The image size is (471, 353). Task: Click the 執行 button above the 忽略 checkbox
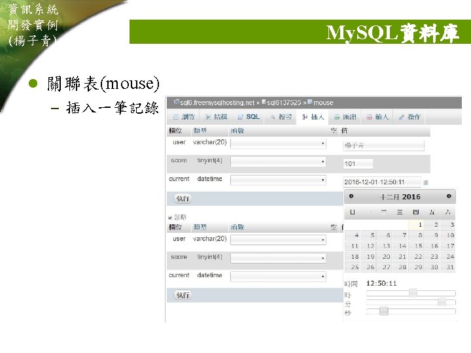183,199
